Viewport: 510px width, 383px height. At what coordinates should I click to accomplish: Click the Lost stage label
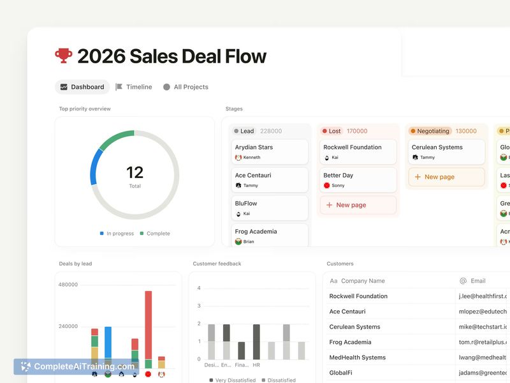(331, 131)
